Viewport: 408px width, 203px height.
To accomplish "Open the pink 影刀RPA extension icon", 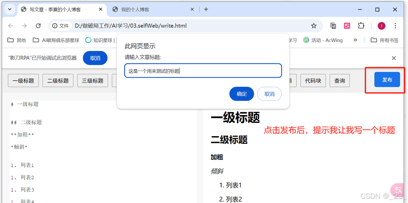I will [x=347, y=26].
